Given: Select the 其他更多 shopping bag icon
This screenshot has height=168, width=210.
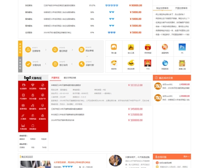Looking at the screenshot, I should point(33,127).
